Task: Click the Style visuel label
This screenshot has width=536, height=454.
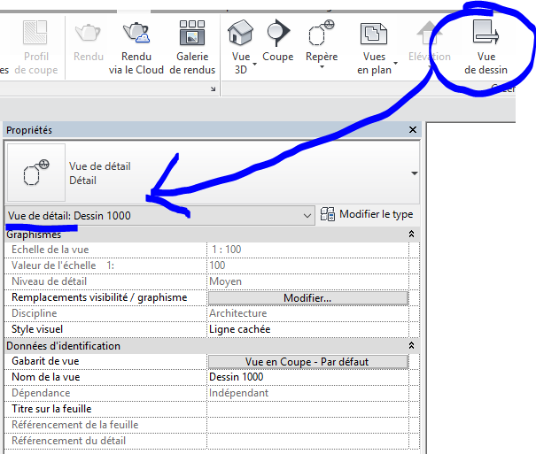Action: point(37,329)
